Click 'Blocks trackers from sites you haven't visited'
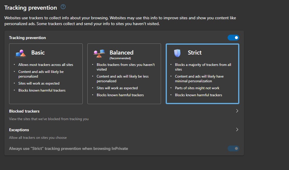This screenshot has height=170, width=289. tap(126, 67)
